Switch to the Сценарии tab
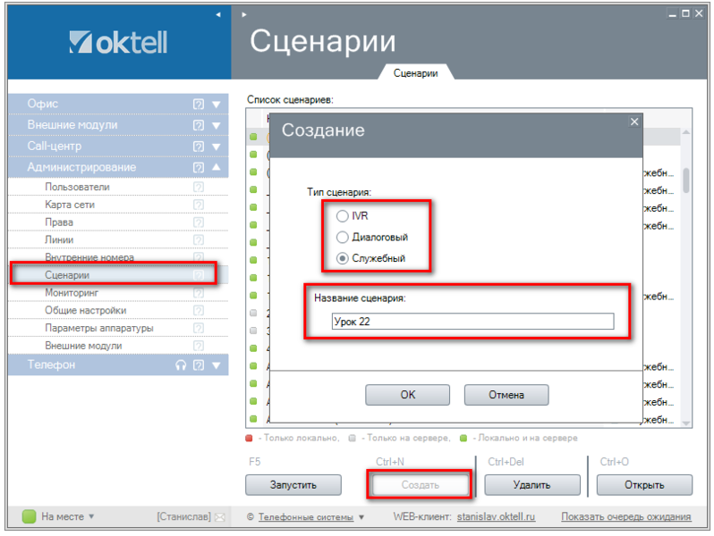 pos(416,73)
